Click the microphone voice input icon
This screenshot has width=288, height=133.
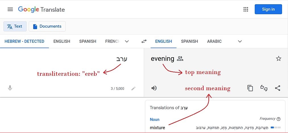pyautogui.click(x=10, y=88)
